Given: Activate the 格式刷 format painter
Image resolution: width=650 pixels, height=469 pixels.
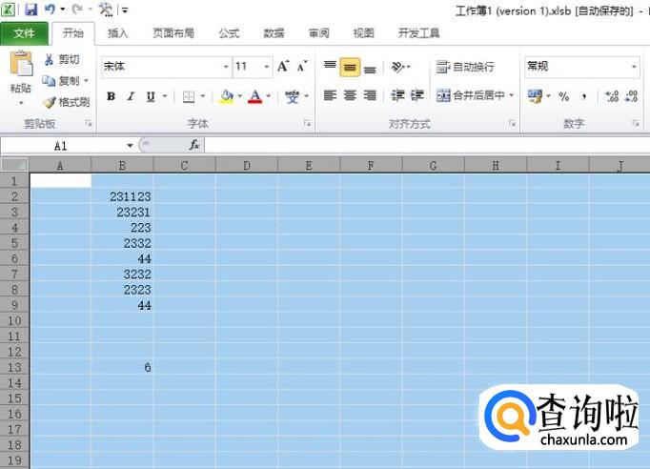Looking at the screenshot, I should (x=67, y=102).
